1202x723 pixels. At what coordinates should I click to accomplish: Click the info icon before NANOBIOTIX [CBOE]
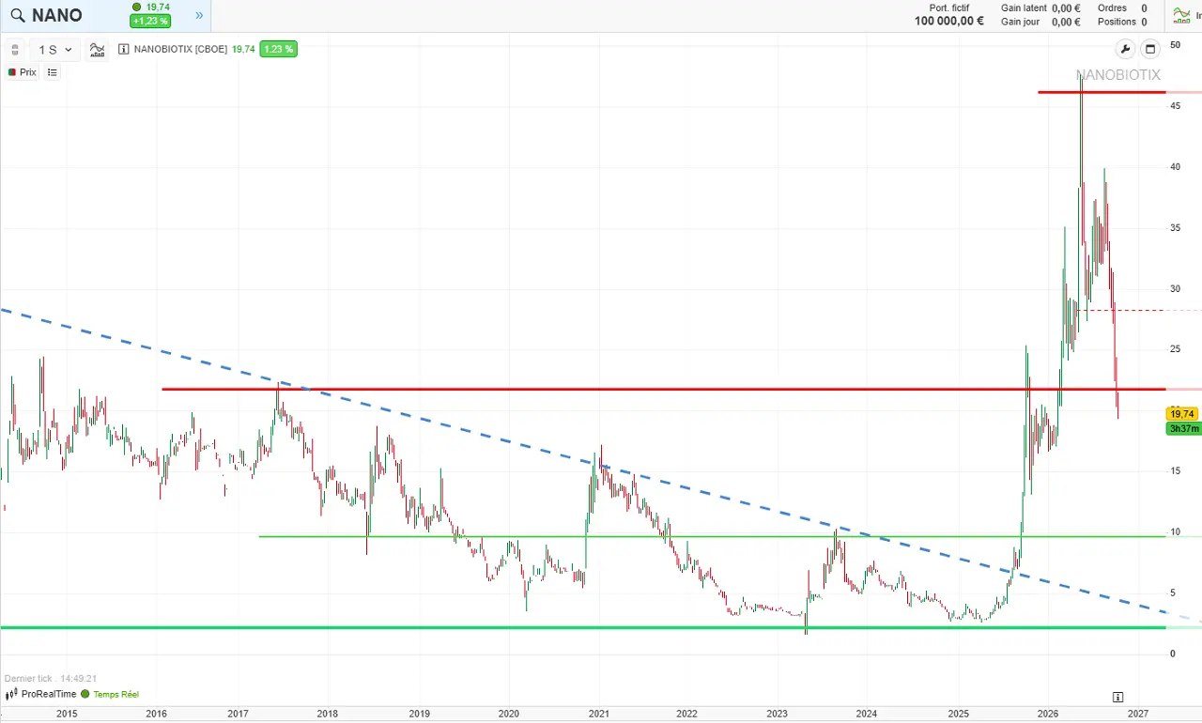coord(124,50)
